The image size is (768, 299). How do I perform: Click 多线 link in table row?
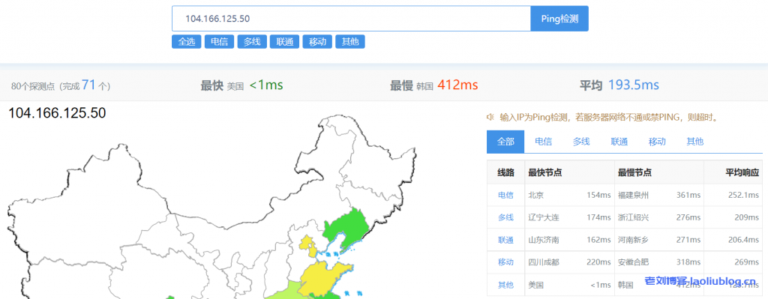pyautogui.click(x=505, y=217)
